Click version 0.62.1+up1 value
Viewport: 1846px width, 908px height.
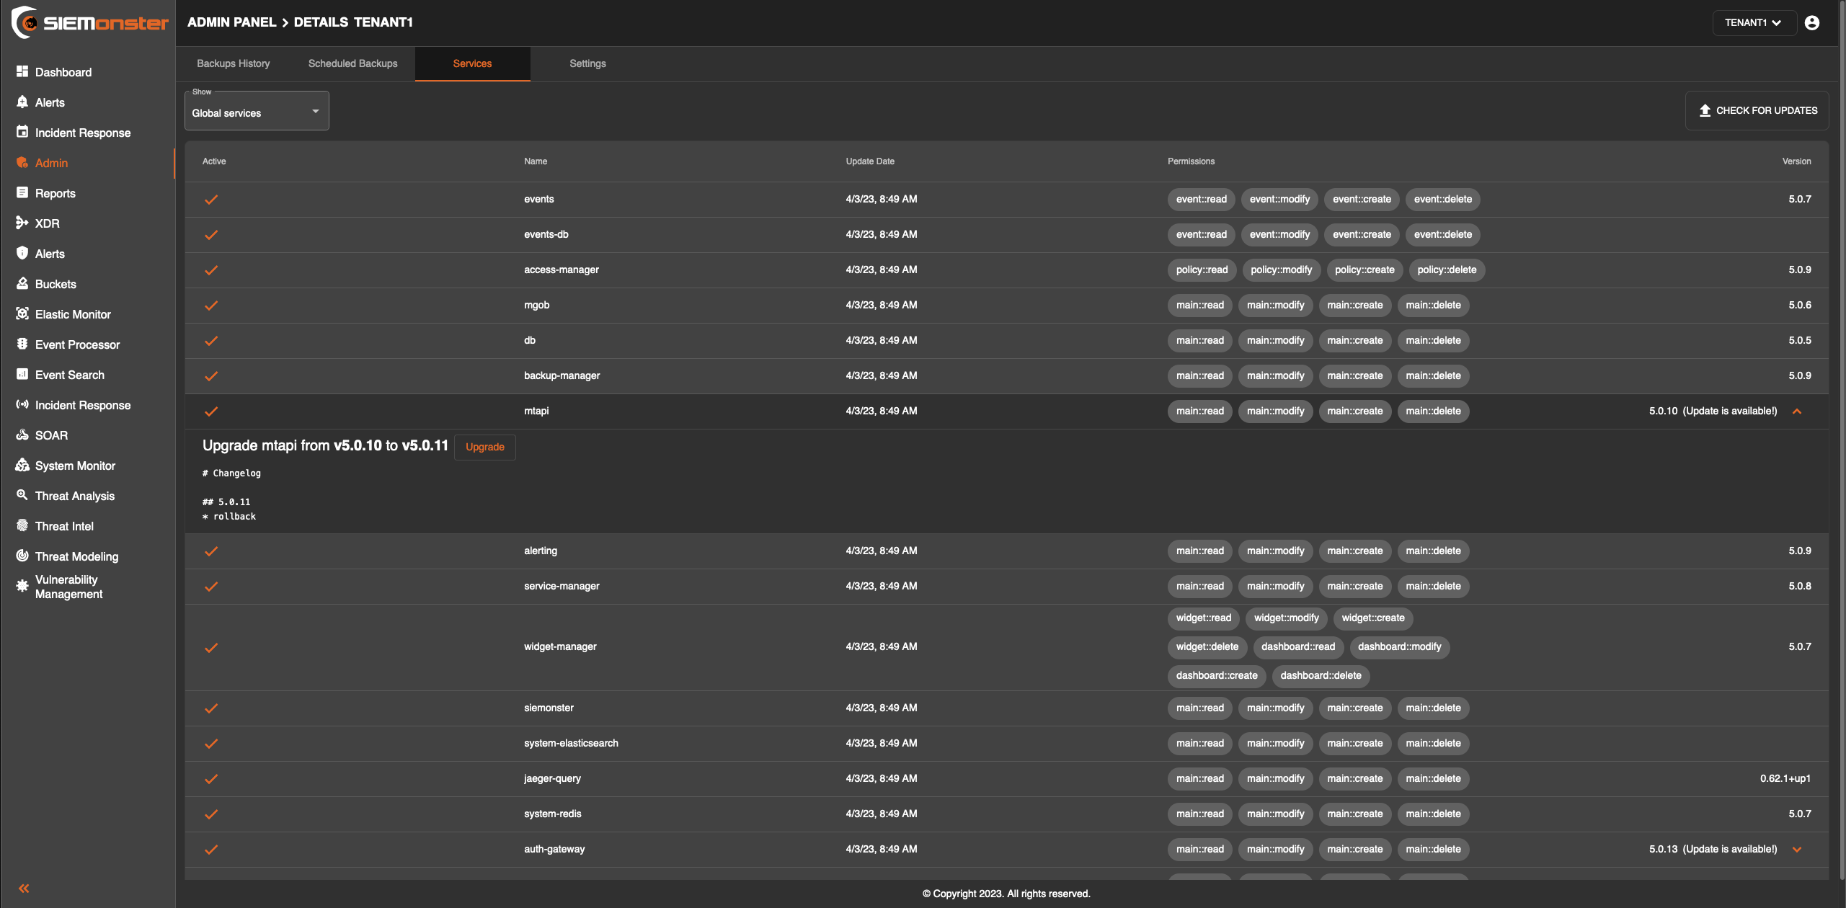coord(1785,778)
